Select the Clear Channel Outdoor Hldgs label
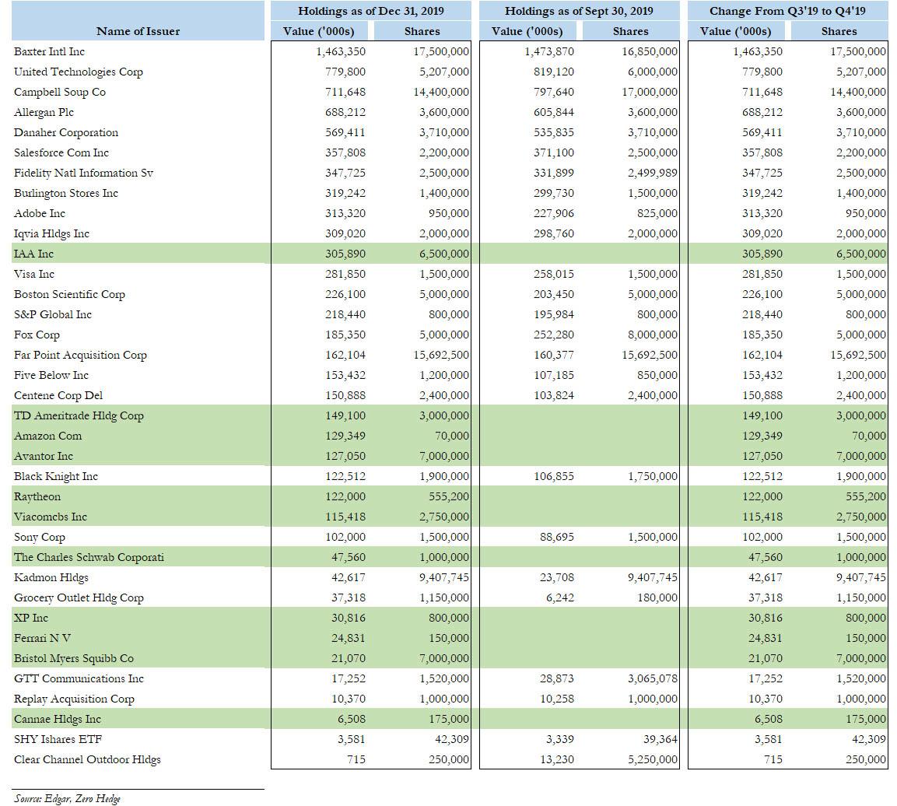 coord(87,759)
